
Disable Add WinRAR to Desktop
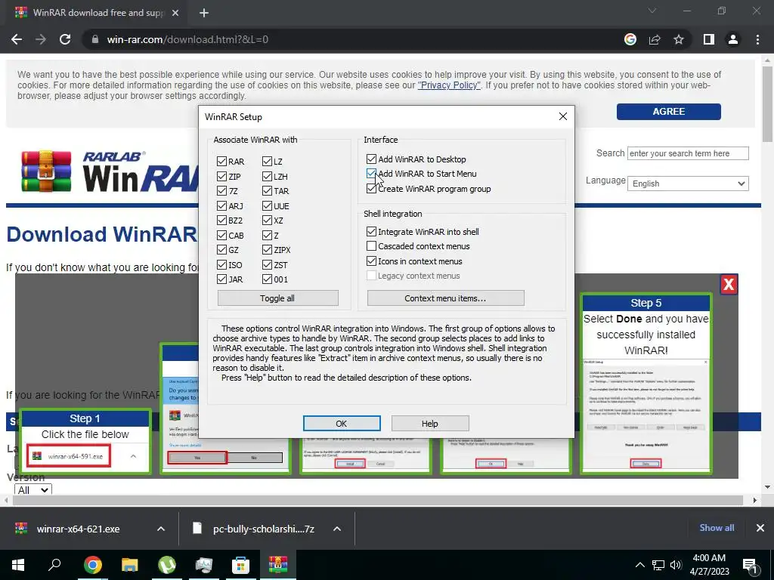[x=371, y=159]
